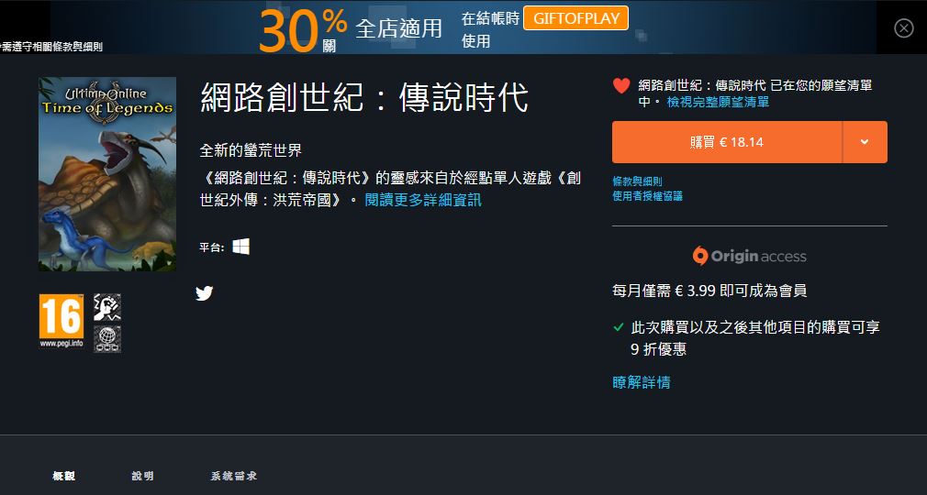Viewport: 927px width, 495px height.
Task: Click the Windows platform icon
Action: tap(240, 247)
